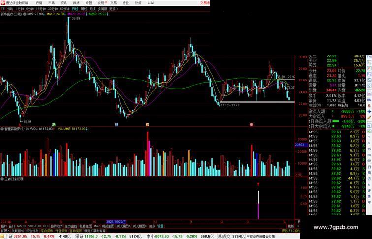Select the 趋势动力 indicator tab
372x239 pixels.
57,226
